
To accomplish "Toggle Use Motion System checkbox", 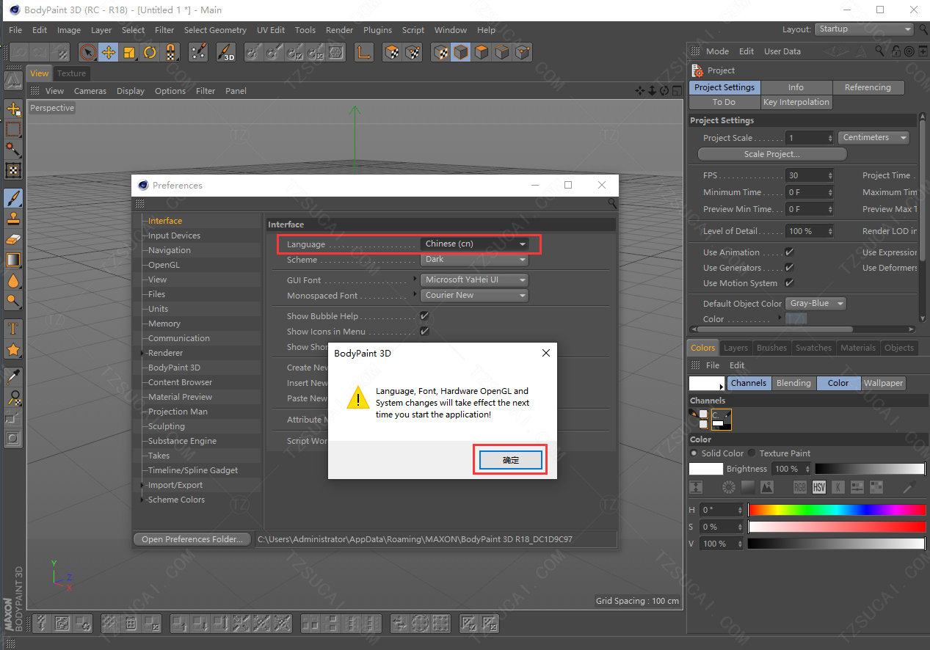I will tap(790, 283).
